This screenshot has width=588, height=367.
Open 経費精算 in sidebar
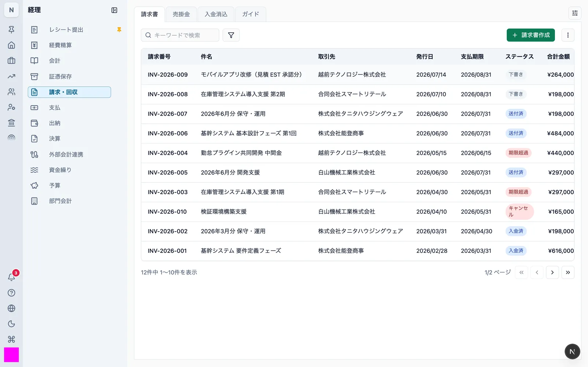pos(69,45)
